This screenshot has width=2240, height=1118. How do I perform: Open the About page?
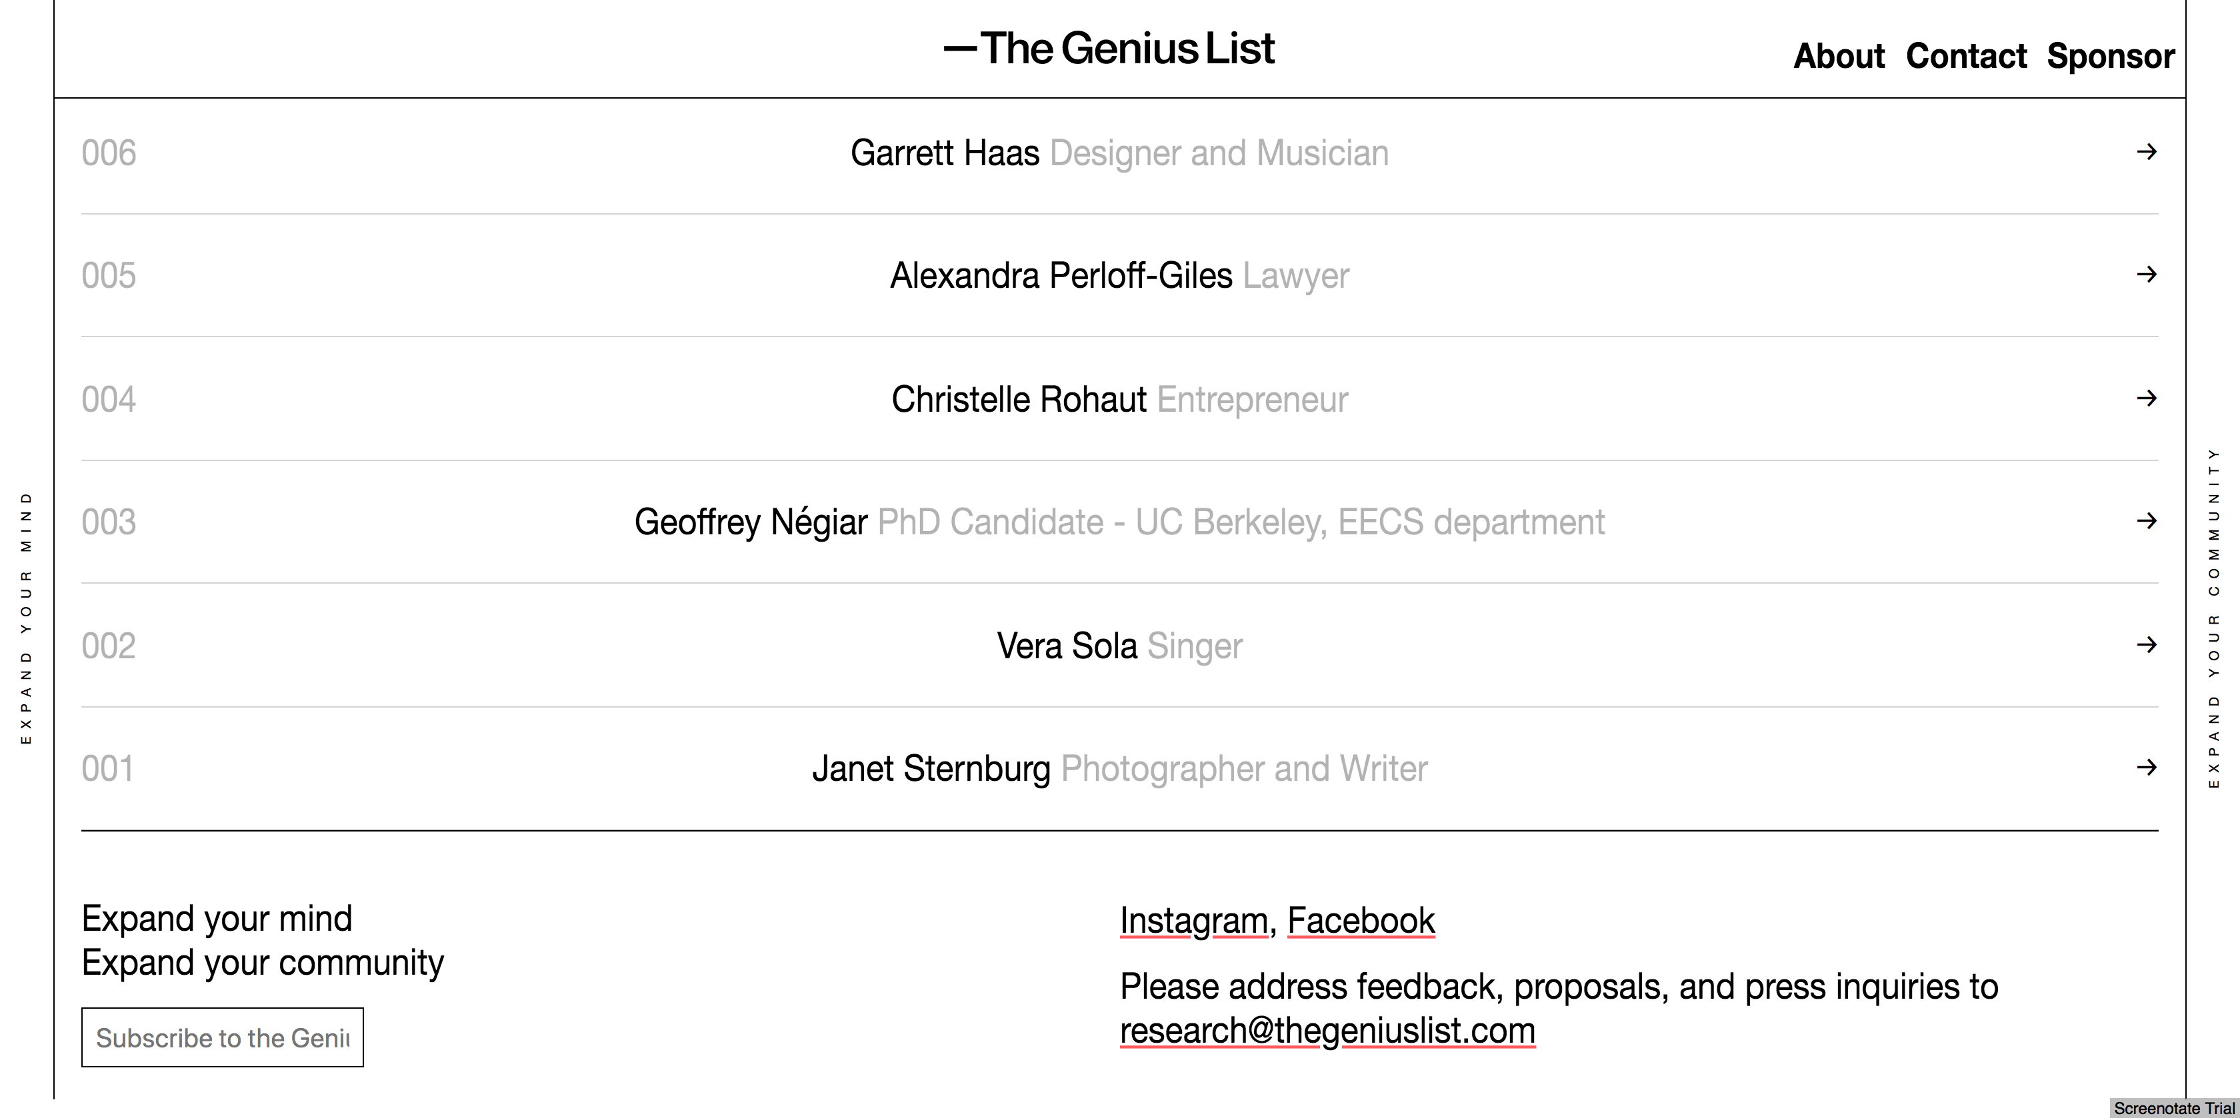(x=1838, y=57)
